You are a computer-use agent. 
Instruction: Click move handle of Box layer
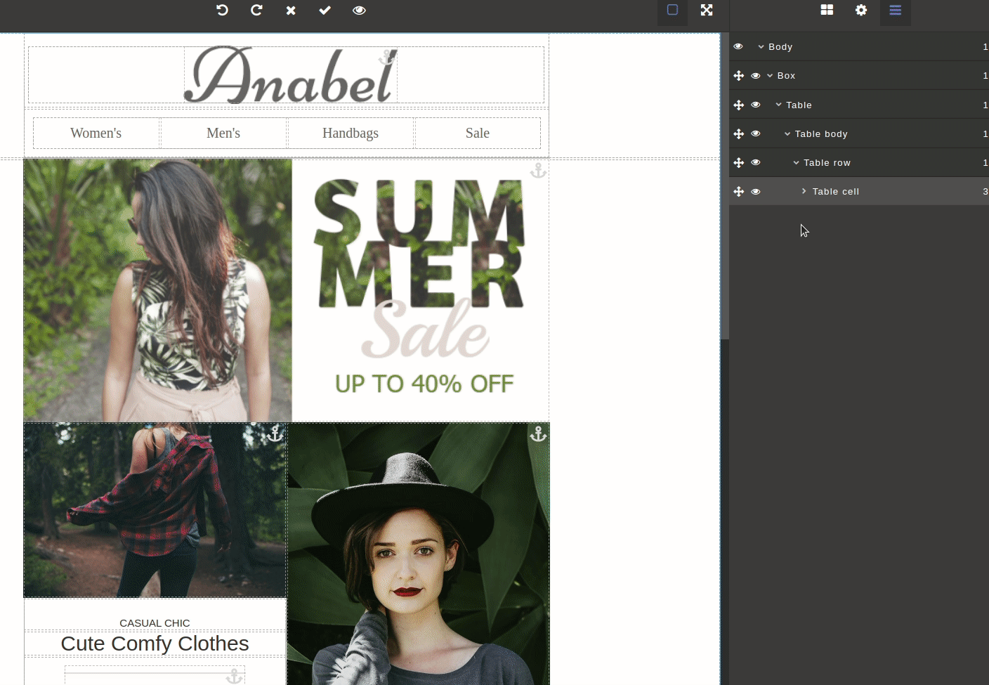[738, 76]
